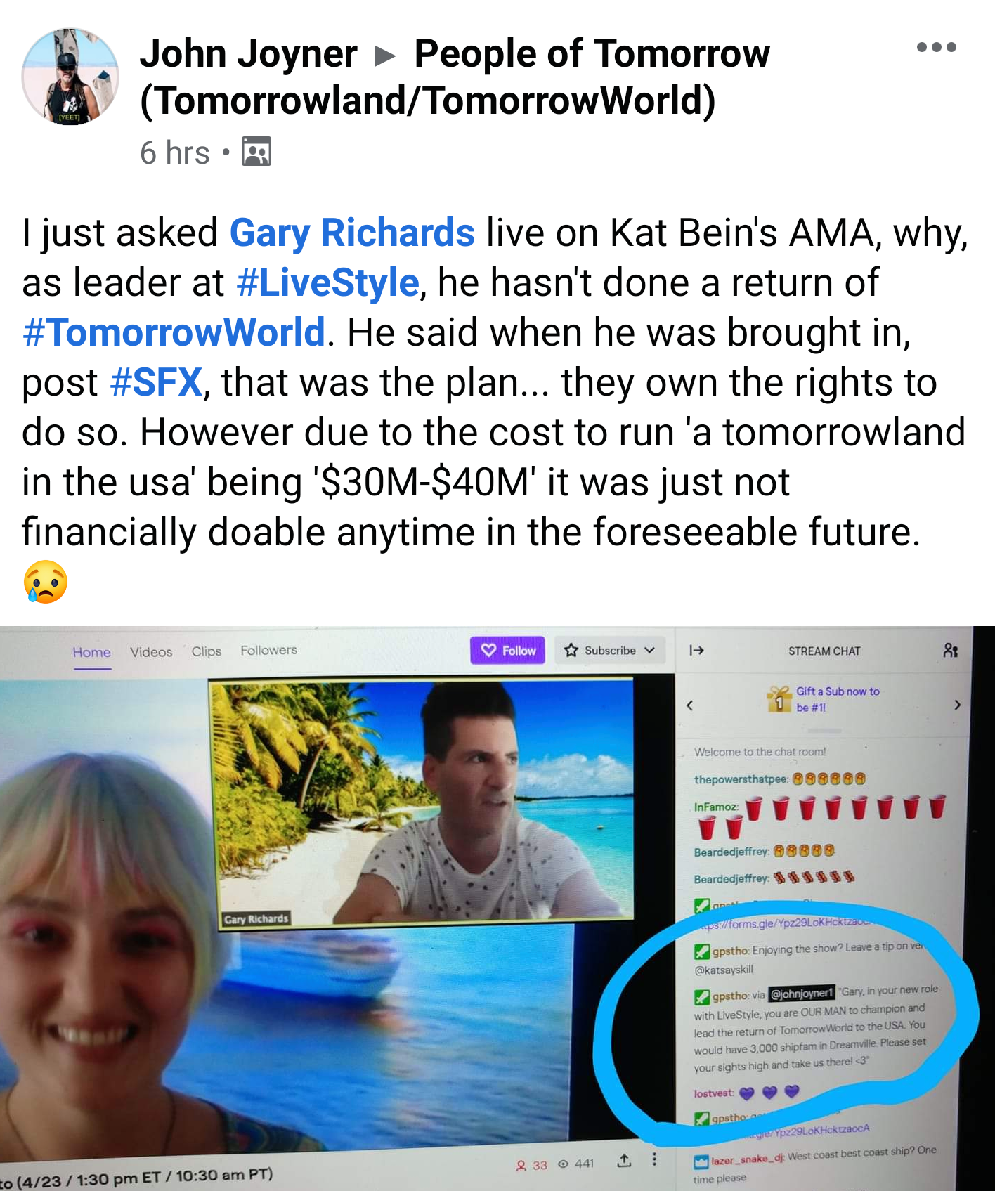
Task: Switch to the Videos tab
Action: click(x=151, y=652)
